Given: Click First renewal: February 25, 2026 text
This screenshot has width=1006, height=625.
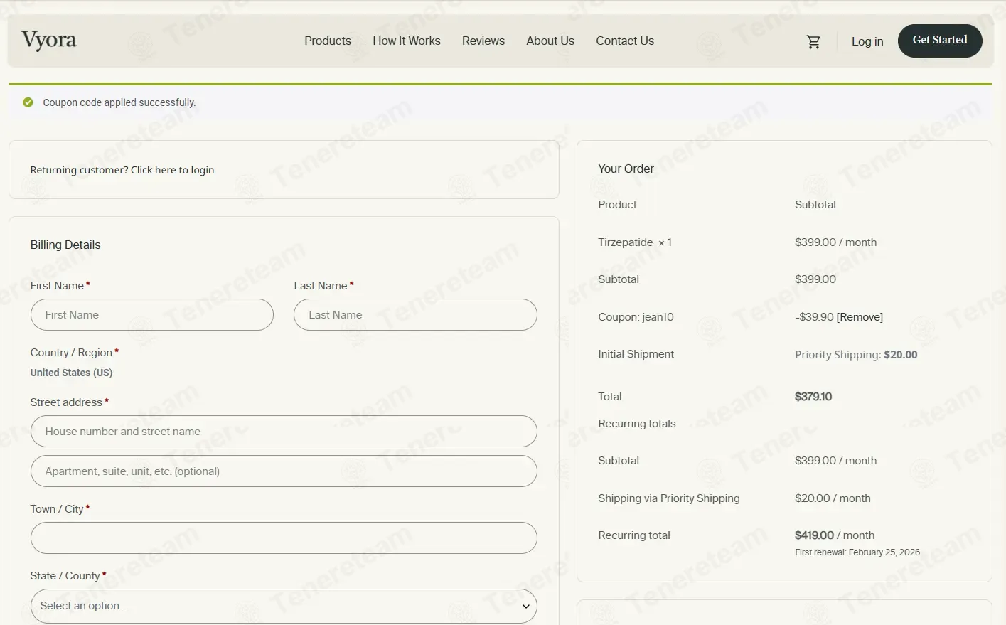Looking at the screenshot, I should click(x=857, y=552).
